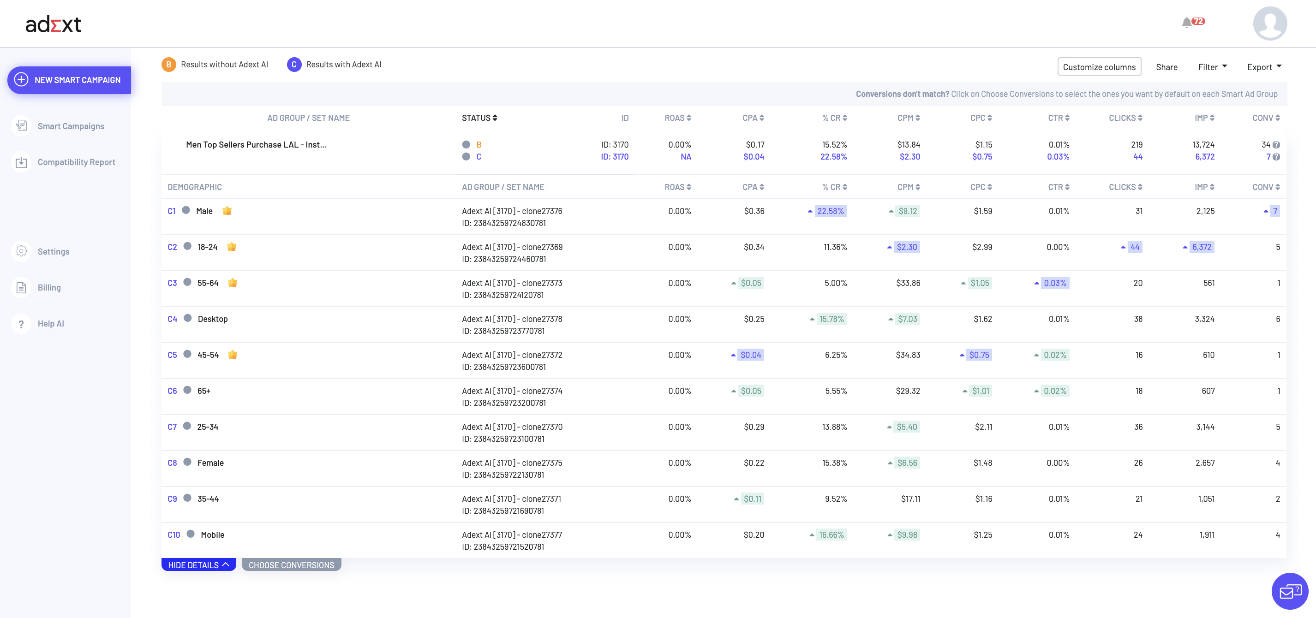Expand the Export dropdown menu
1316x618 pixels.
pyautogui.click(x=1264, y=67)
